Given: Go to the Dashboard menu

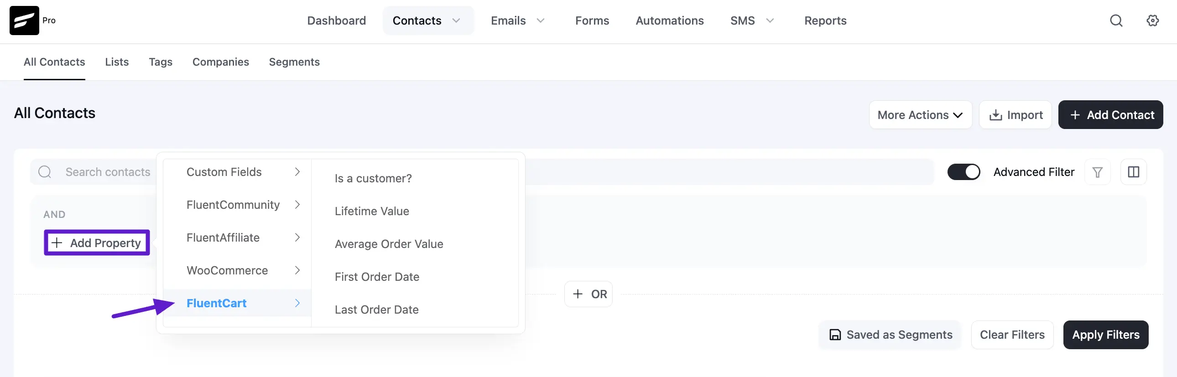Looking at the screenshot, I should [x=336, y=21].
